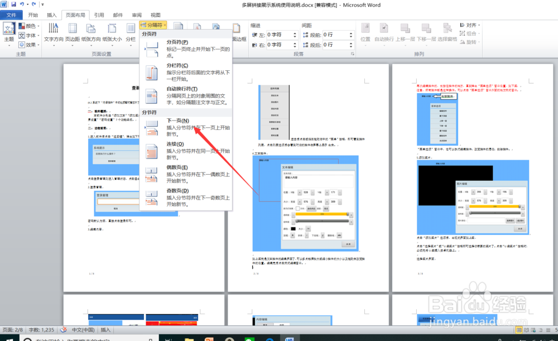Select 偶数页(E) section break
This screenshot has height=341, width=558.
point(186,174)
